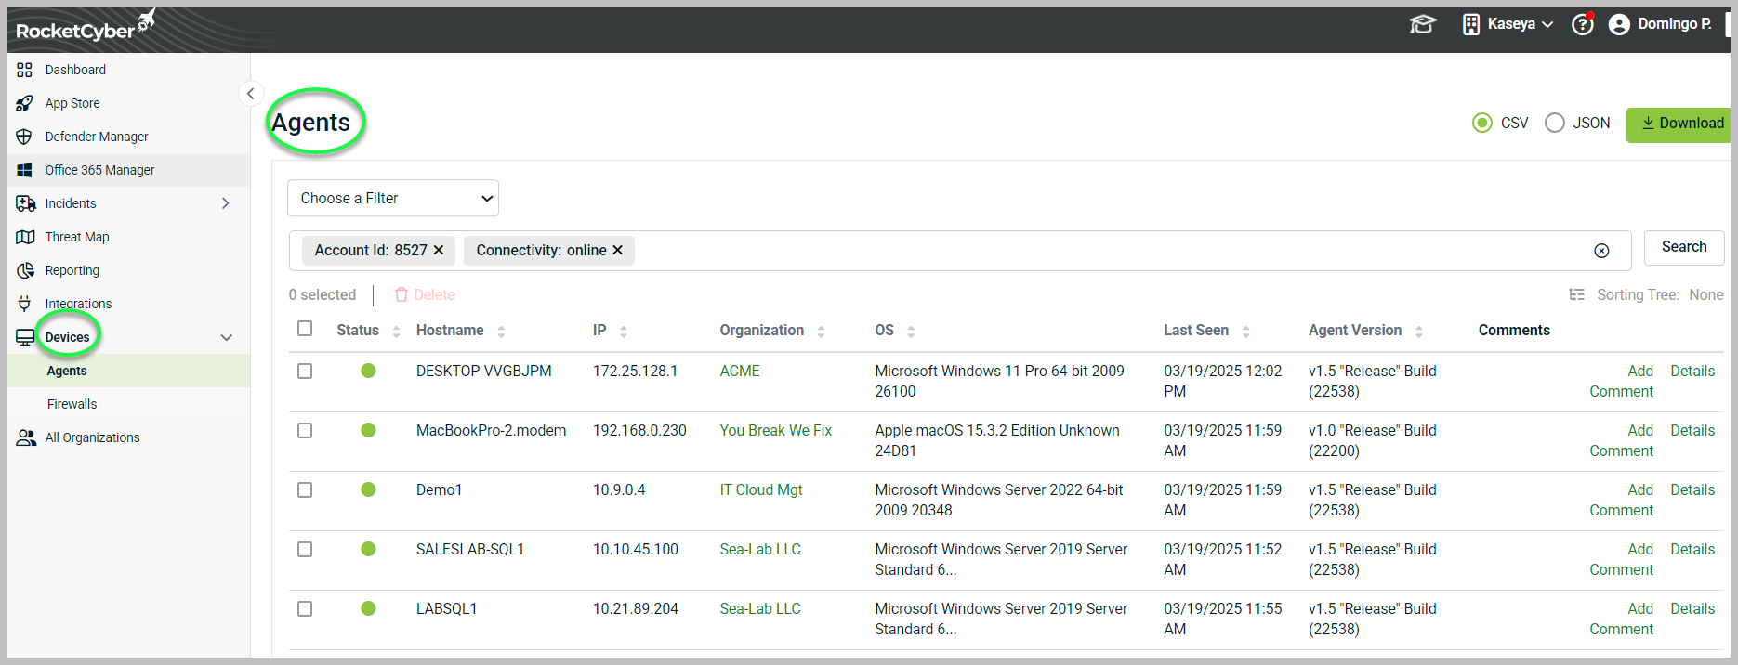Open Details for LABSQL1
The height and width of the screenshot is (665, 1738).
(x=1692, y=608)
